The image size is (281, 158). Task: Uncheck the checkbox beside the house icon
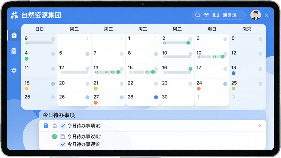[x=63, y=126]
